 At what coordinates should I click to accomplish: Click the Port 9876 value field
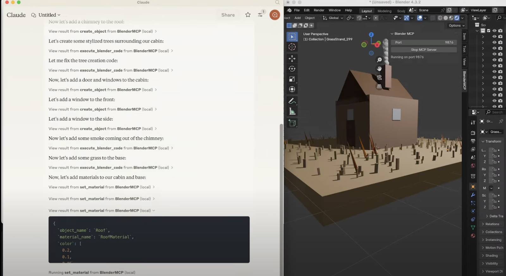coord(423,42)
